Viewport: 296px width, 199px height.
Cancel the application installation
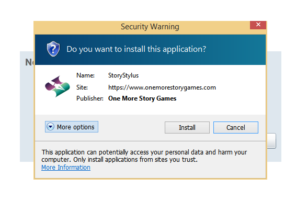[235, 127]
